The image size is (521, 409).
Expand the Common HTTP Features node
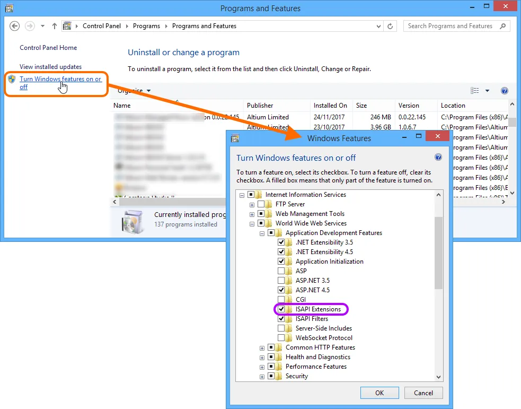(x=262, y=348)
